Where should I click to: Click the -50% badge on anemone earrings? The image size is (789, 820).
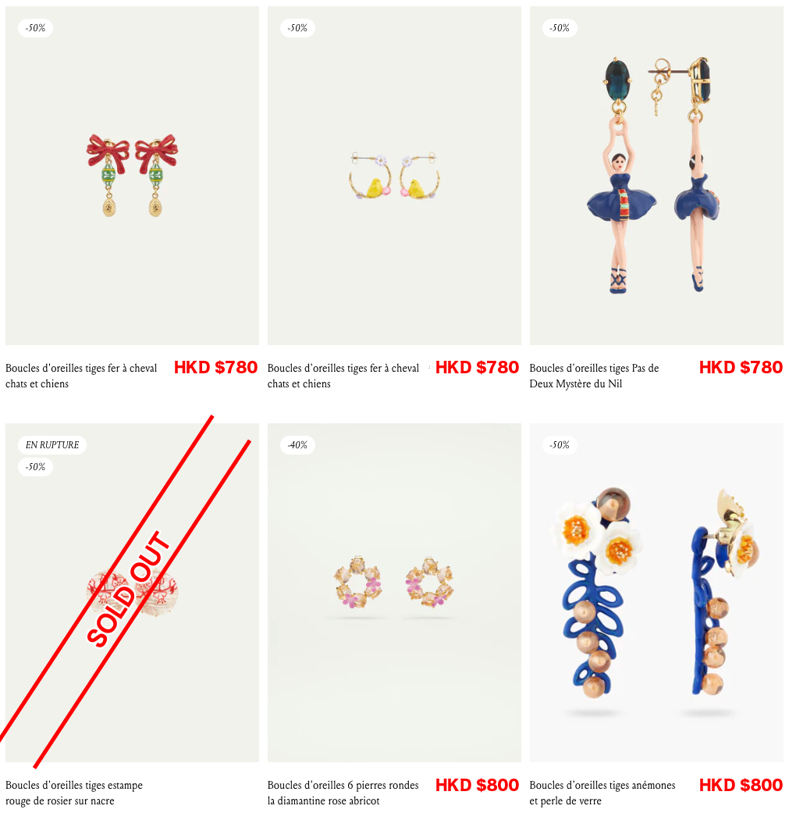coord(560,445)
